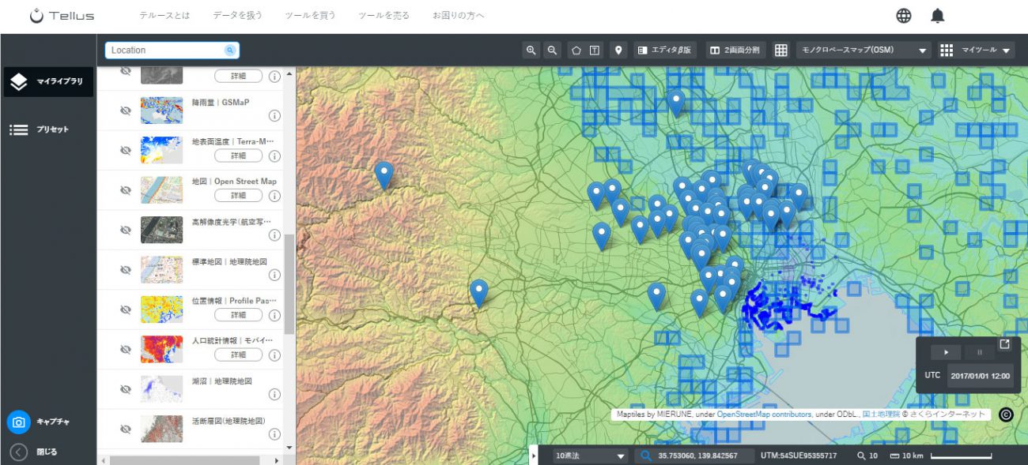This screenshot has height=465, width=1028.
Task: Show info for 高解像度光学 layer
Action: pos(275,235)
